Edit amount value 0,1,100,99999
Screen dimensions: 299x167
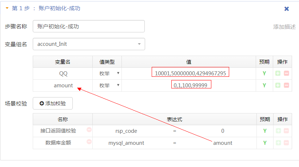pos(190,85)
